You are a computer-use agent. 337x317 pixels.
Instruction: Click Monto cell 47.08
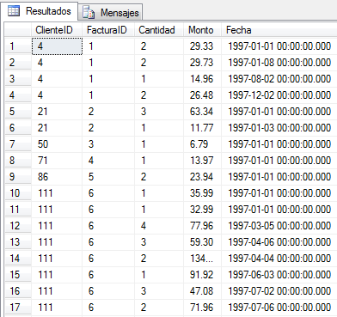pyautogui.click(x=202, y=291)
